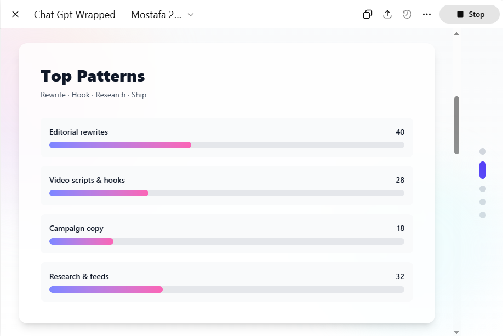
Task: Click the scrollbar up arrow
Action: (456, 34)
